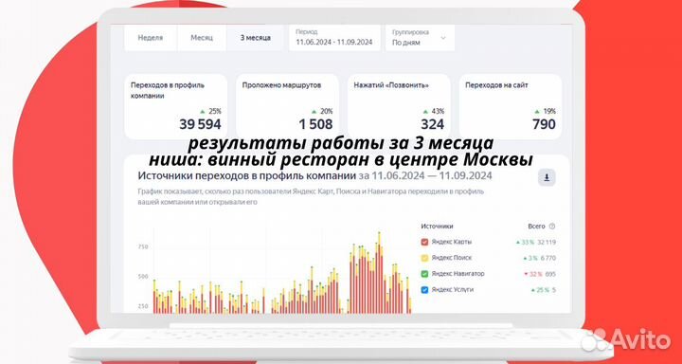The image size is (682, 364).
Task: Click the 39 594 profile visits value
Action: coord(200,124)
